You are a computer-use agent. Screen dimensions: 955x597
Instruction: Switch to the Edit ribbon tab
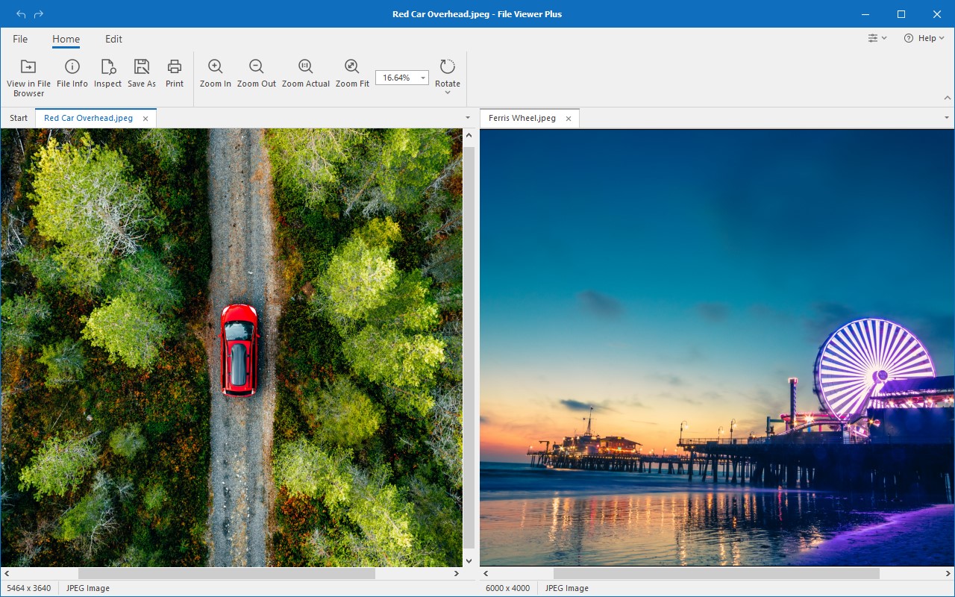[113, 39]
